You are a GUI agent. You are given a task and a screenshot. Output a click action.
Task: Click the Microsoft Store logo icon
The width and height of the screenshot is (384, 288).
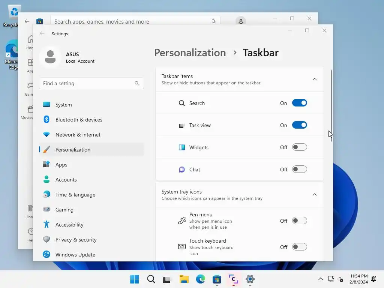[39, 21]
